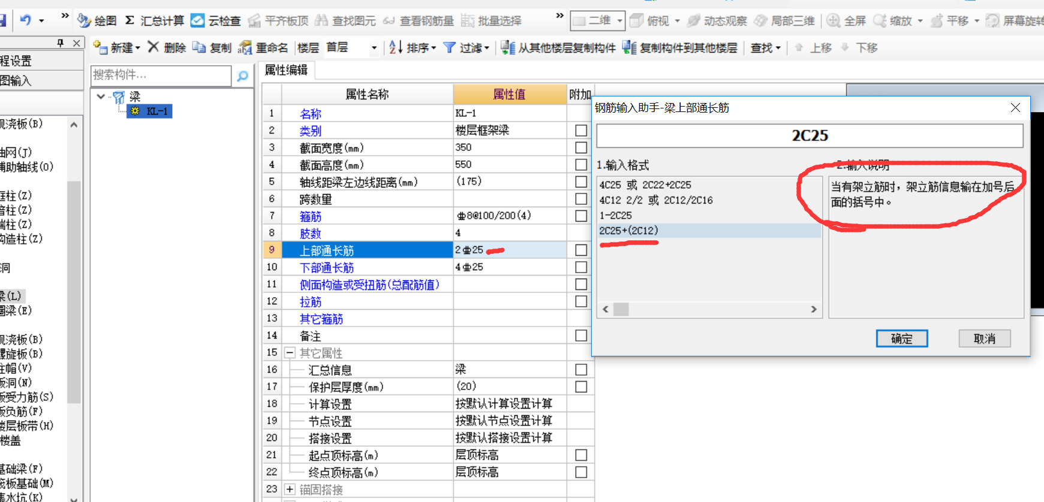Viewport: 1044px width, 502px height.
Task: Click 上移 move up arrow
Action: point(799,47)
